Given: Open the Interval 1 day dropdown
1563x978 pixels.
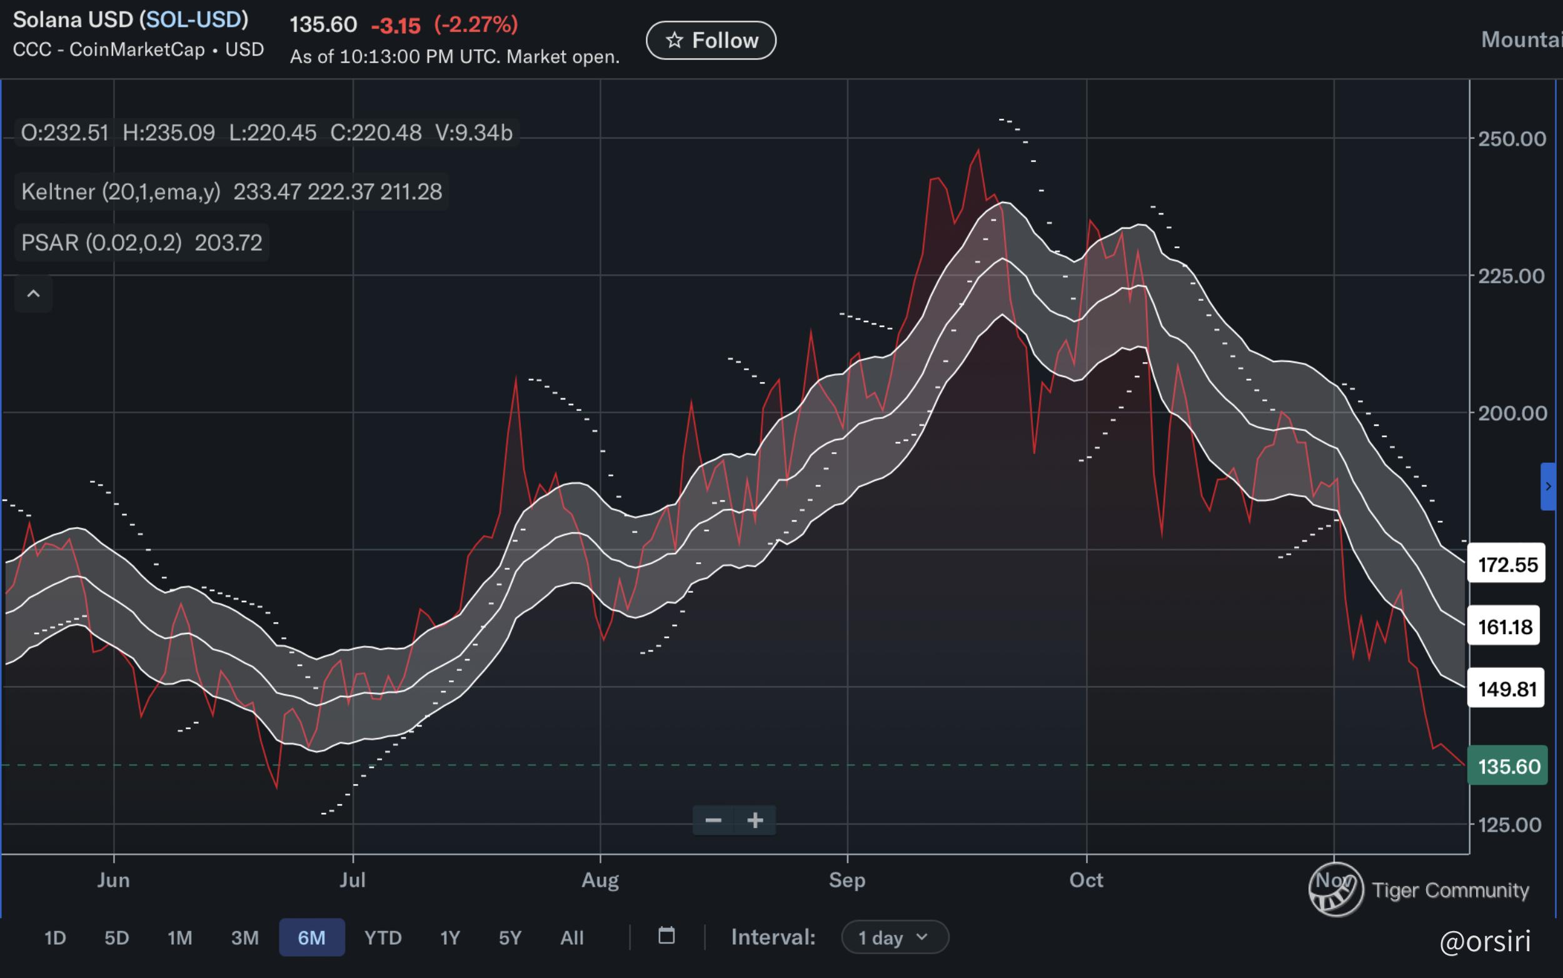Looking at the screenshot, I should [x=894, y=937].
